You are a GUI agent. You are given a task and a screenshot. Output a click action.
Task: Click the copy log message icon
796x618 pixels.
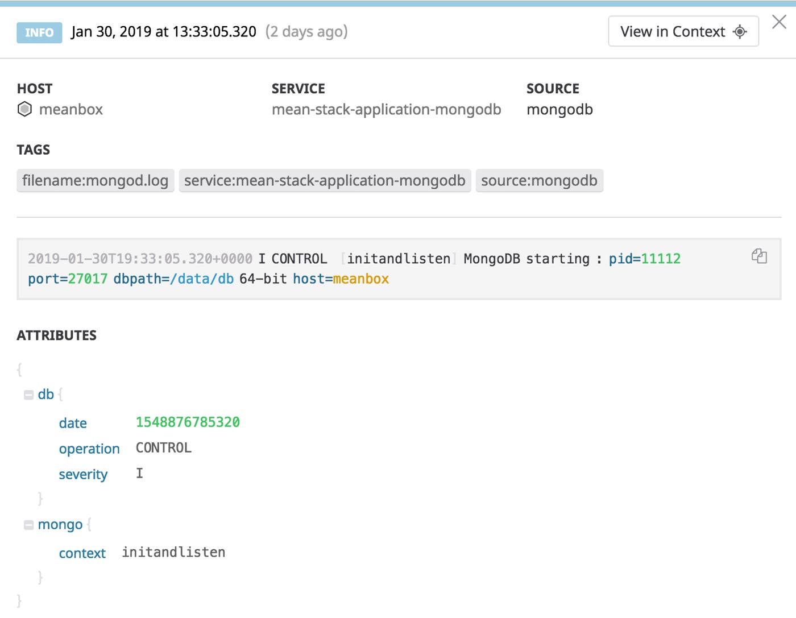[760, 257]
